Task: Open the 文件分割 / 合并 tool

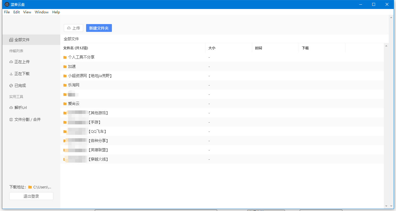Action: [26, 119]
